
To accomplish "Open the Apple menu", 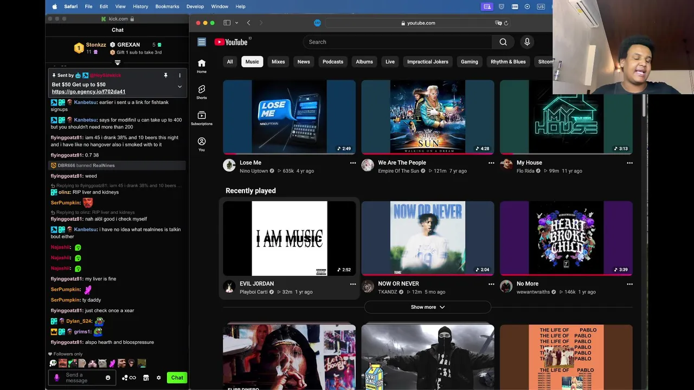I will point(54,6).
